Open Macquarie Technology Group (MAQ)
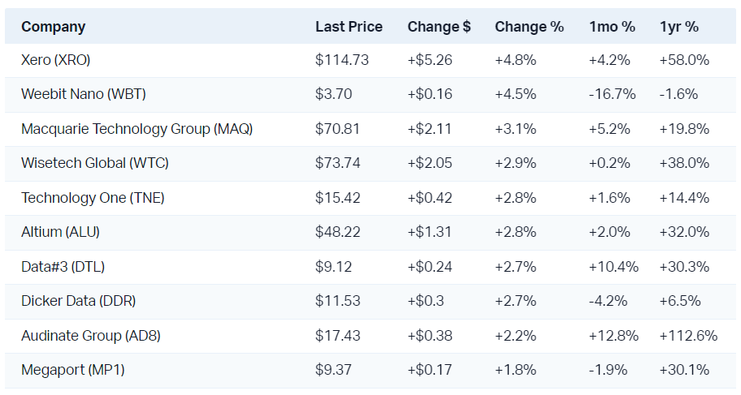 (x=137, y=128)
